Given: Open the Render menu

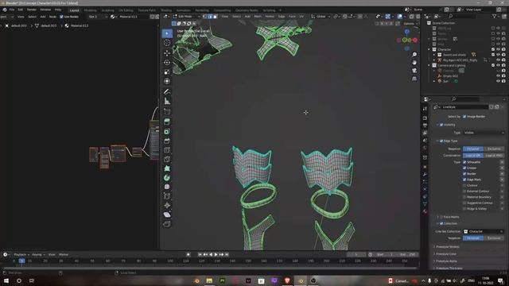Looking at the screenshot, I should coord(32,10).
